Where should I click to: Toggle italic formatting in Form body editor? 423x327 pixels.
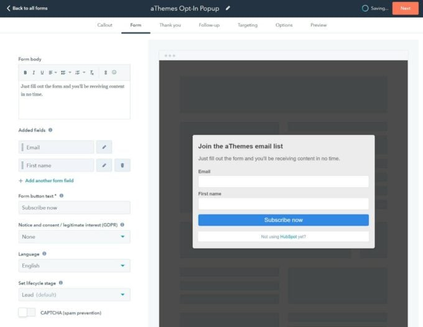click(x=34, y=73)
